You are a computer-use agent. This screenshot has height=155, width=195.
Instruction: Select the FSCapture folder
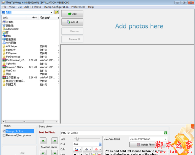click(10, 53)
